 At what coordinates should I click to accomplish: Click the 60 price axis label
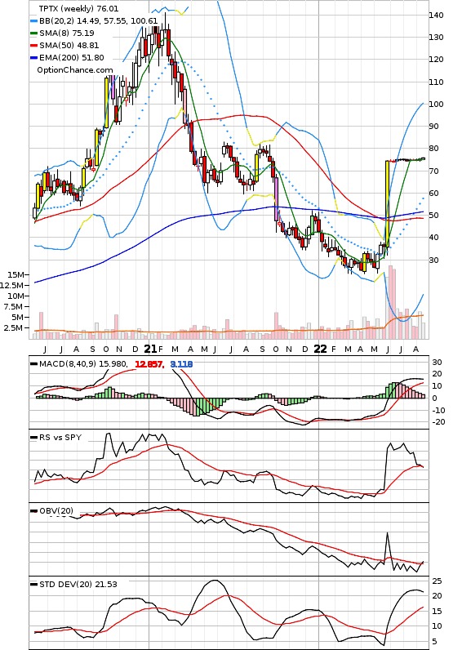click(x=434, y=194)
